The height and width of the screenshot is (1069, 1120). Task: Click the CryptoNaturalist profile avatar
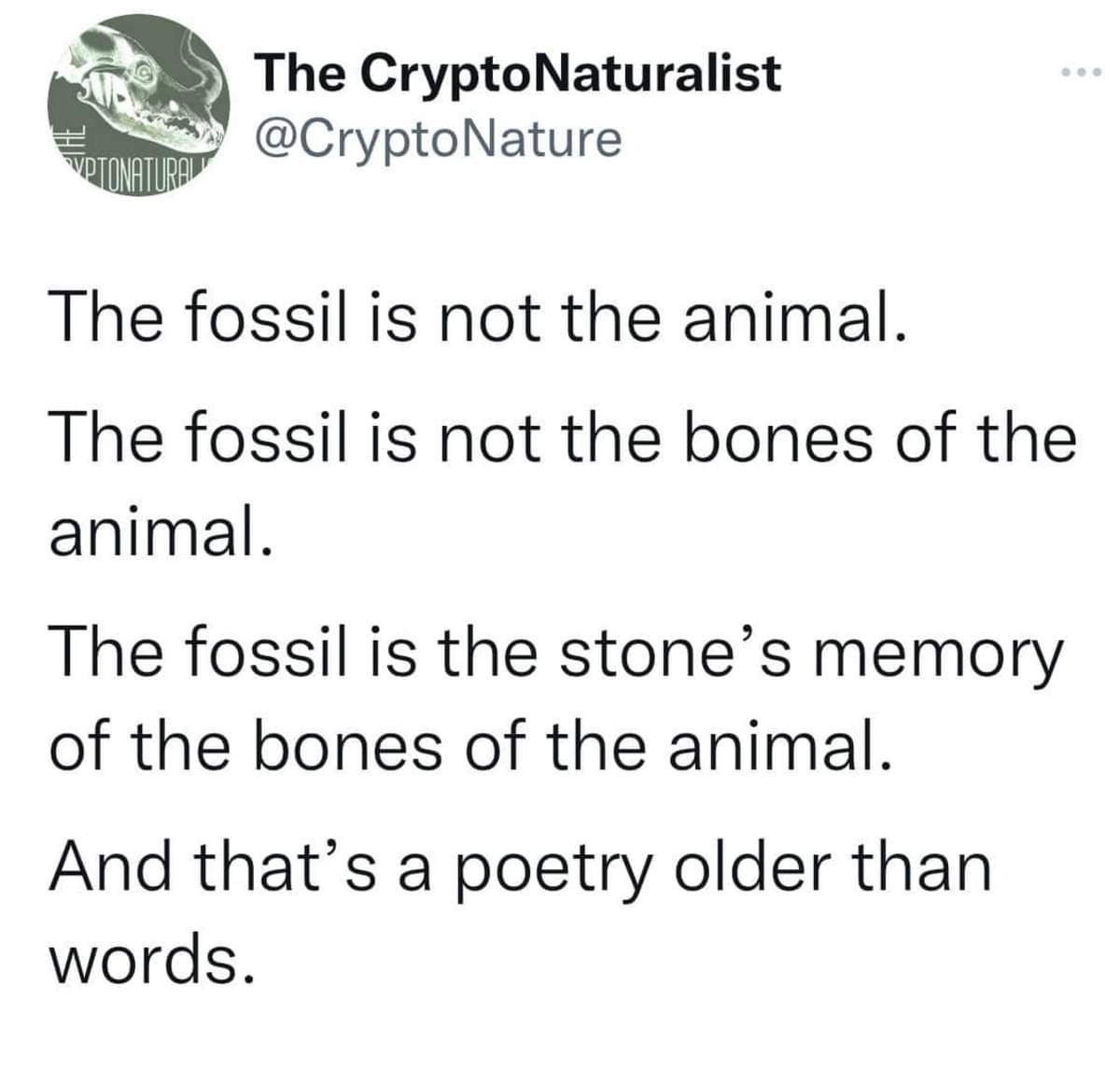(140, 109)
